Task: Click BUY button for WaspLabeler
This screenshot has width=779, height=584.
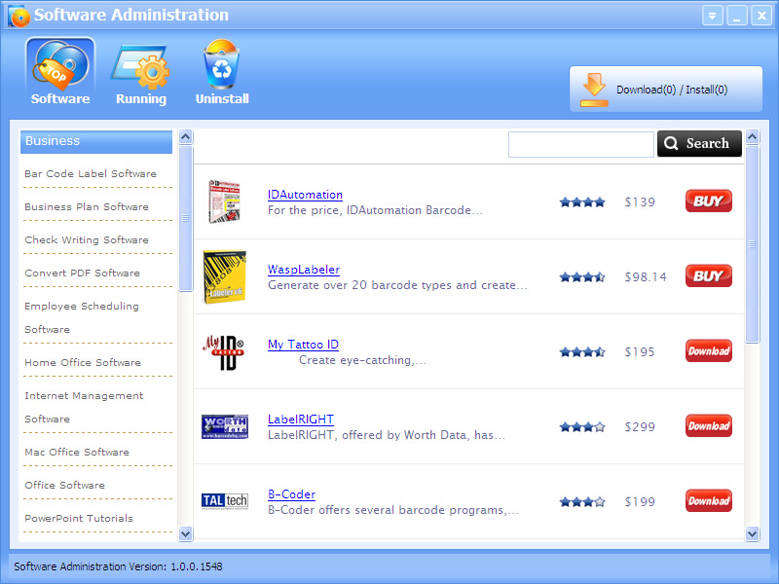Action: coord(709,276)
